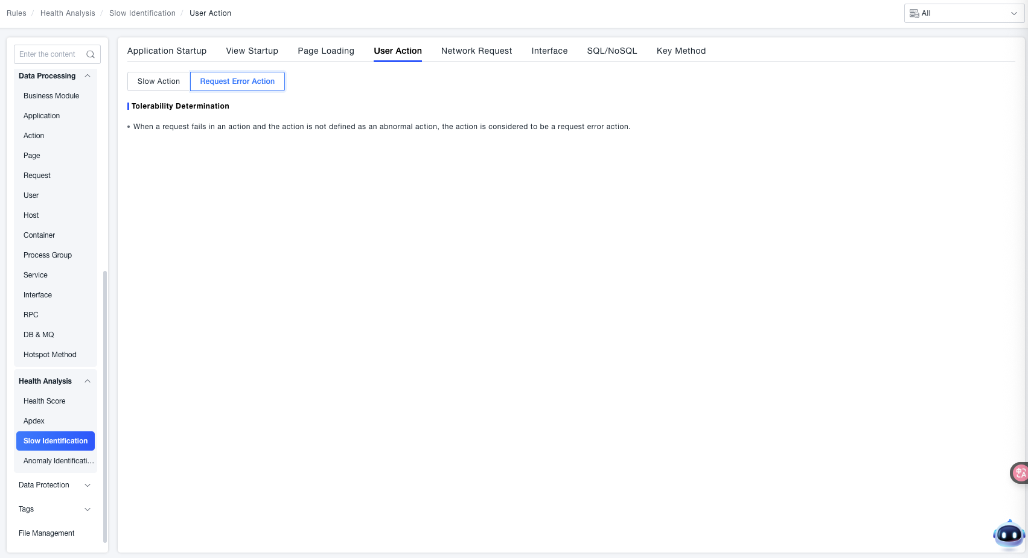The width and height of the screenshot is (1028, 558).
Task: Click the Rules breadcrumb link
Action: pos(16,13)
